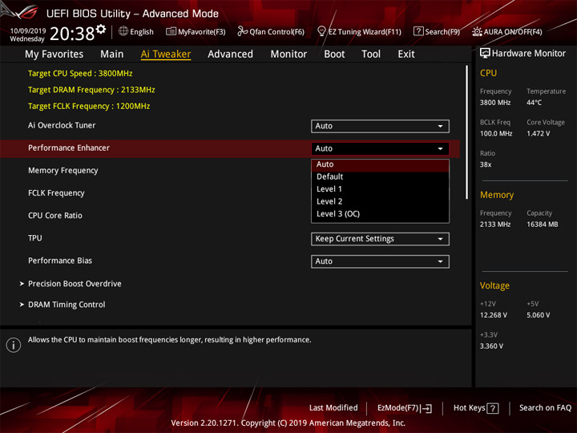Viewport: 577px width, 433px height.
Task: Click the EZ Tuning Wizard bulb icon
Action: click(x=321, y=31)
